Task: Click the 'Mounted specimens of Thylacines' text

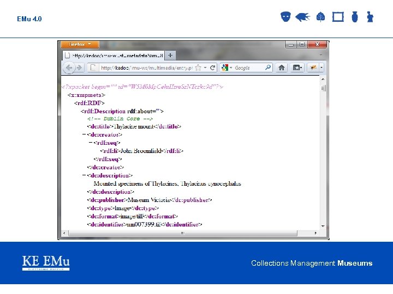Action: click(x=167, y=184)
